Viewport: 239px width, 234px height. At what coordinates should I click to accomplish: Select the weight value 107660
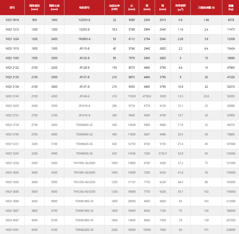tap(230, 144)
